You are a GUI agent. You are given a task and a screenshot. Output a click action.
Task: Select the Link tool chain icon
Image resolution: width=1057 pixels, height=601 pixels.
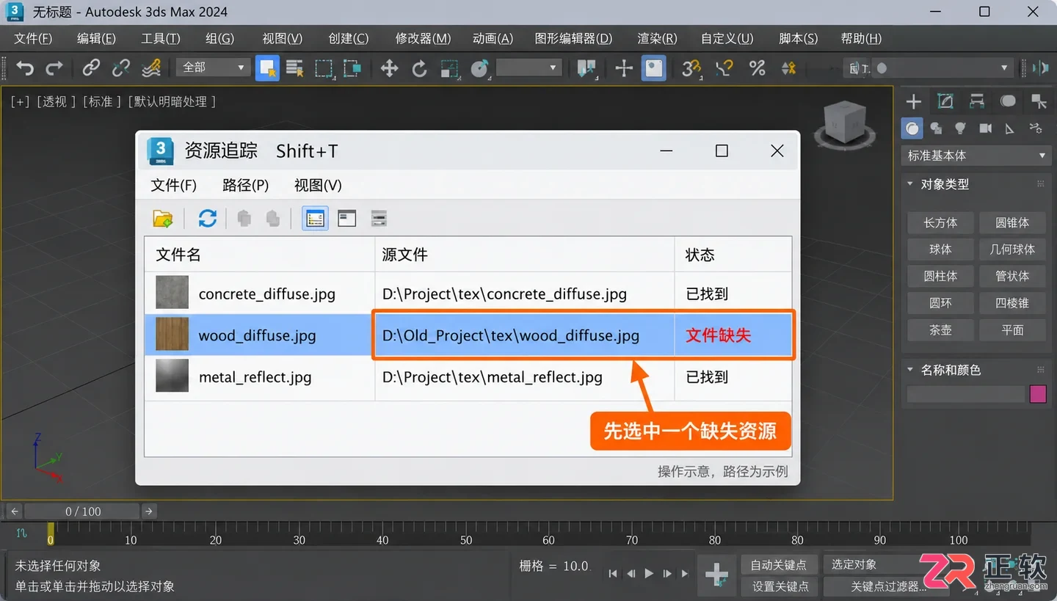click(x=91, y=68)
